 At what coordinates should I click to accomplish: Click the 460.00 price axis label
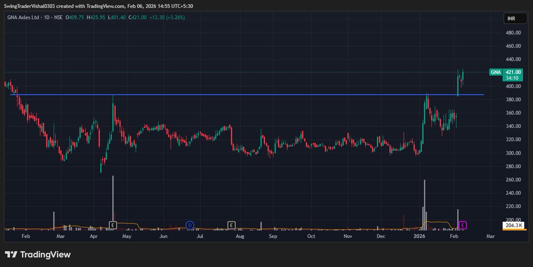pyautogui.click(x=513, y=46)
